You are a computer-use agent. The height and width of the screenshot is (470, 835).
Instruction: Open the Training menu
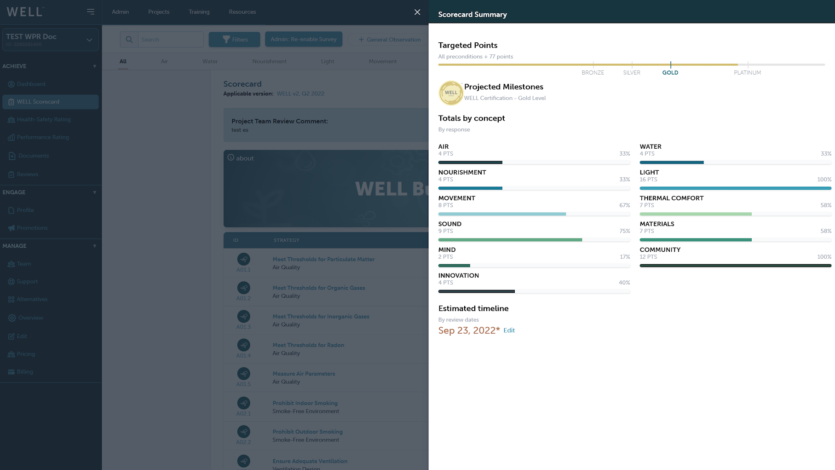(x=199, y=12)
